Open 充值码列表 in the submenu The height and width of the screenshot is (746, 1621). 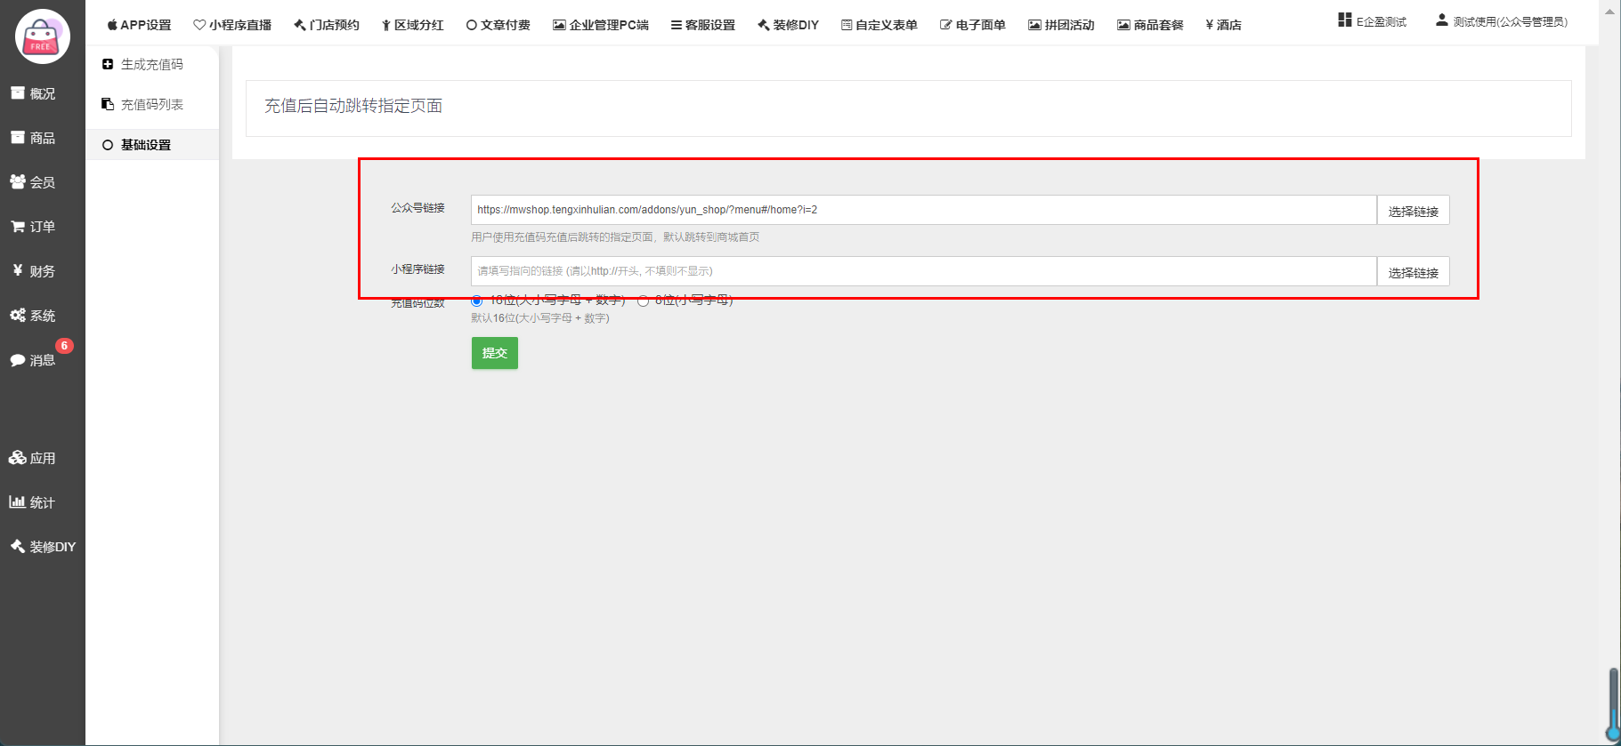pos(142,104)
